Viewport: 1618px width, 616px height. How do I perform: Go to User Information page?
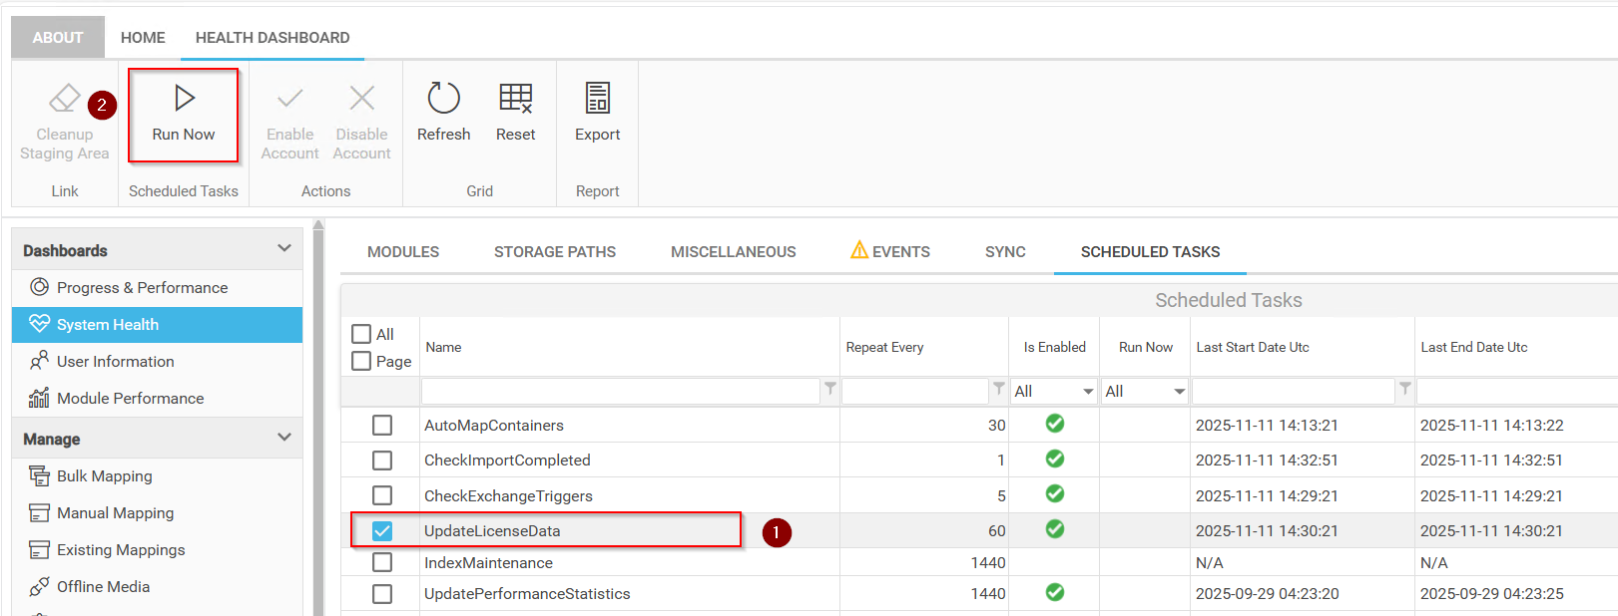click(x=115, y=362)
